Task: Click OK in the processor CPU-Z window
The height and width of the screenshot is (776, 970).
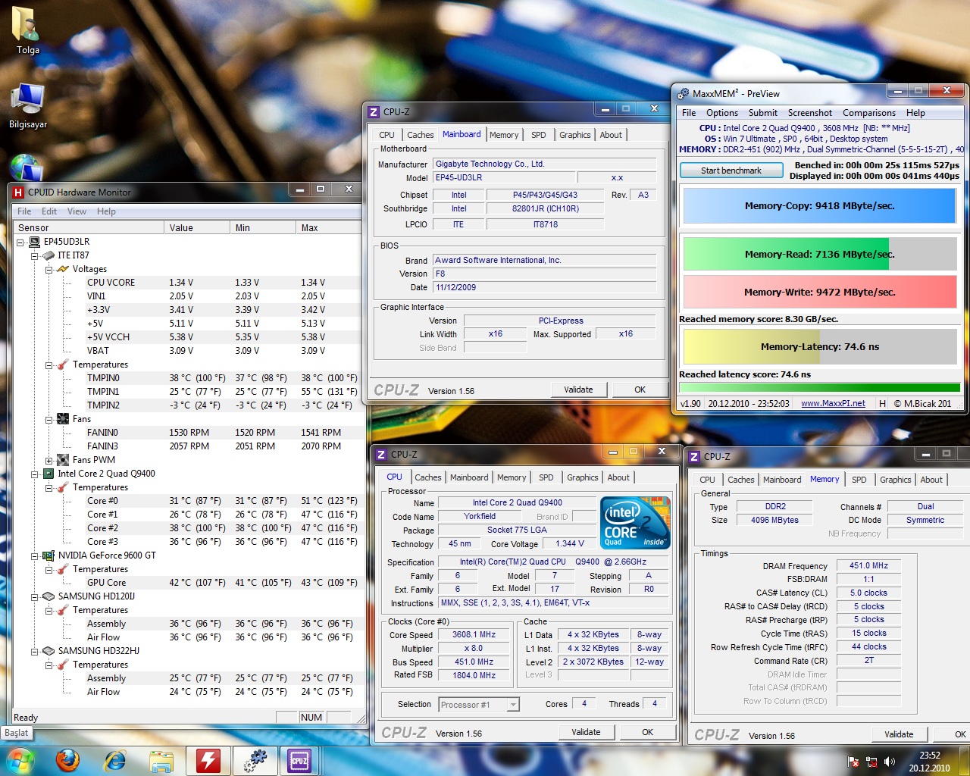Action: [647, 732]
